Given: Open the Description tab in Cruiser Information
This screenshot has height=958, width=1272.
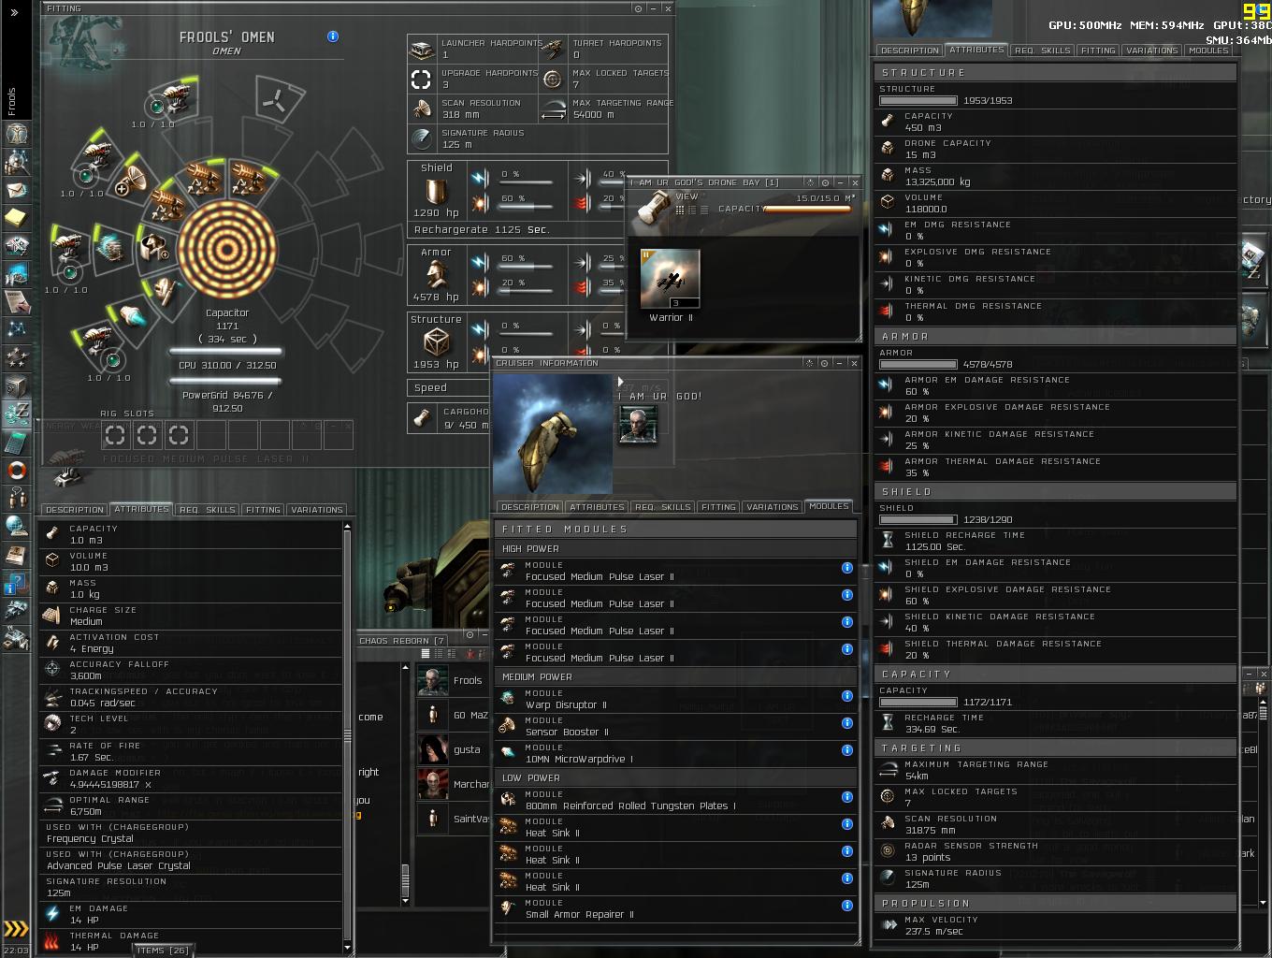Looking at the screenshot, I should [x=529, y=507].
